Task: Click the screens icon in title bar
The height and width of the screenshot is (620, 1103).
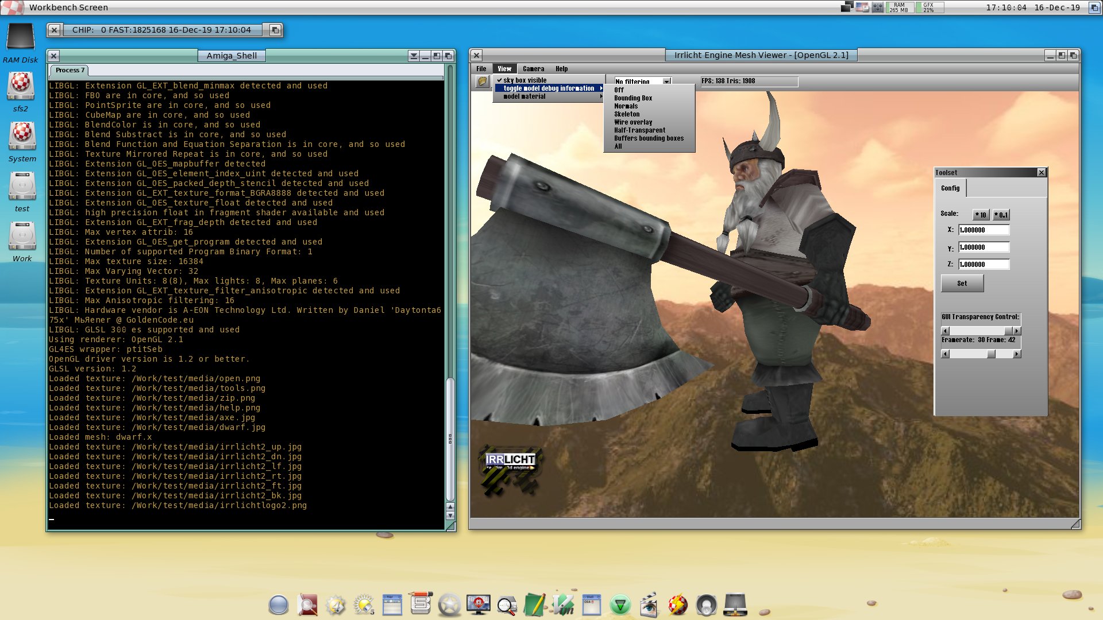Action: tap(847, 7)
